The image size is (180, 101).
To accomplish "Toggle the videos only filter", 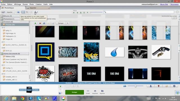I will [x=84, y=12].
